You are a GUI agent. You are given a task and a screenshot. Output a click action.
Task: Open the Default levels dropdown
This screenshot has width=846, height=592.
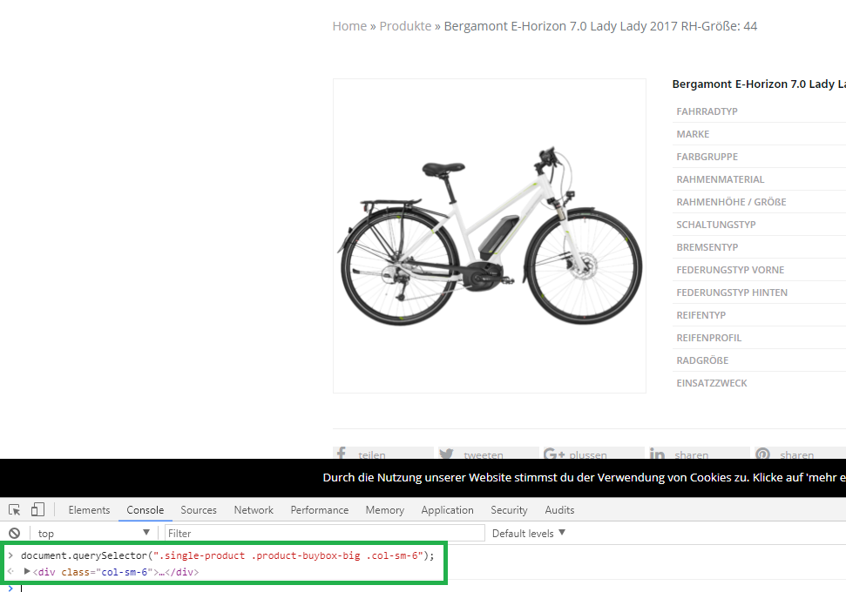click(528, 533)
